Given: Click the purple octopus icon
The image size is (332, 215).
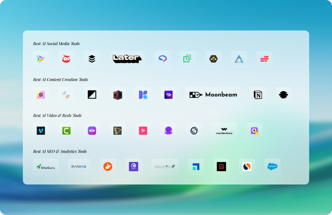Looking at the screenshot, I should [x=169, y=131].
